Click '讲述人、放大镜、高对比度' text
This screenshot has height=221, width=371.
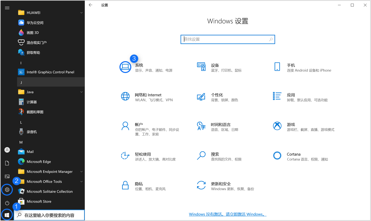pos(155,159)
